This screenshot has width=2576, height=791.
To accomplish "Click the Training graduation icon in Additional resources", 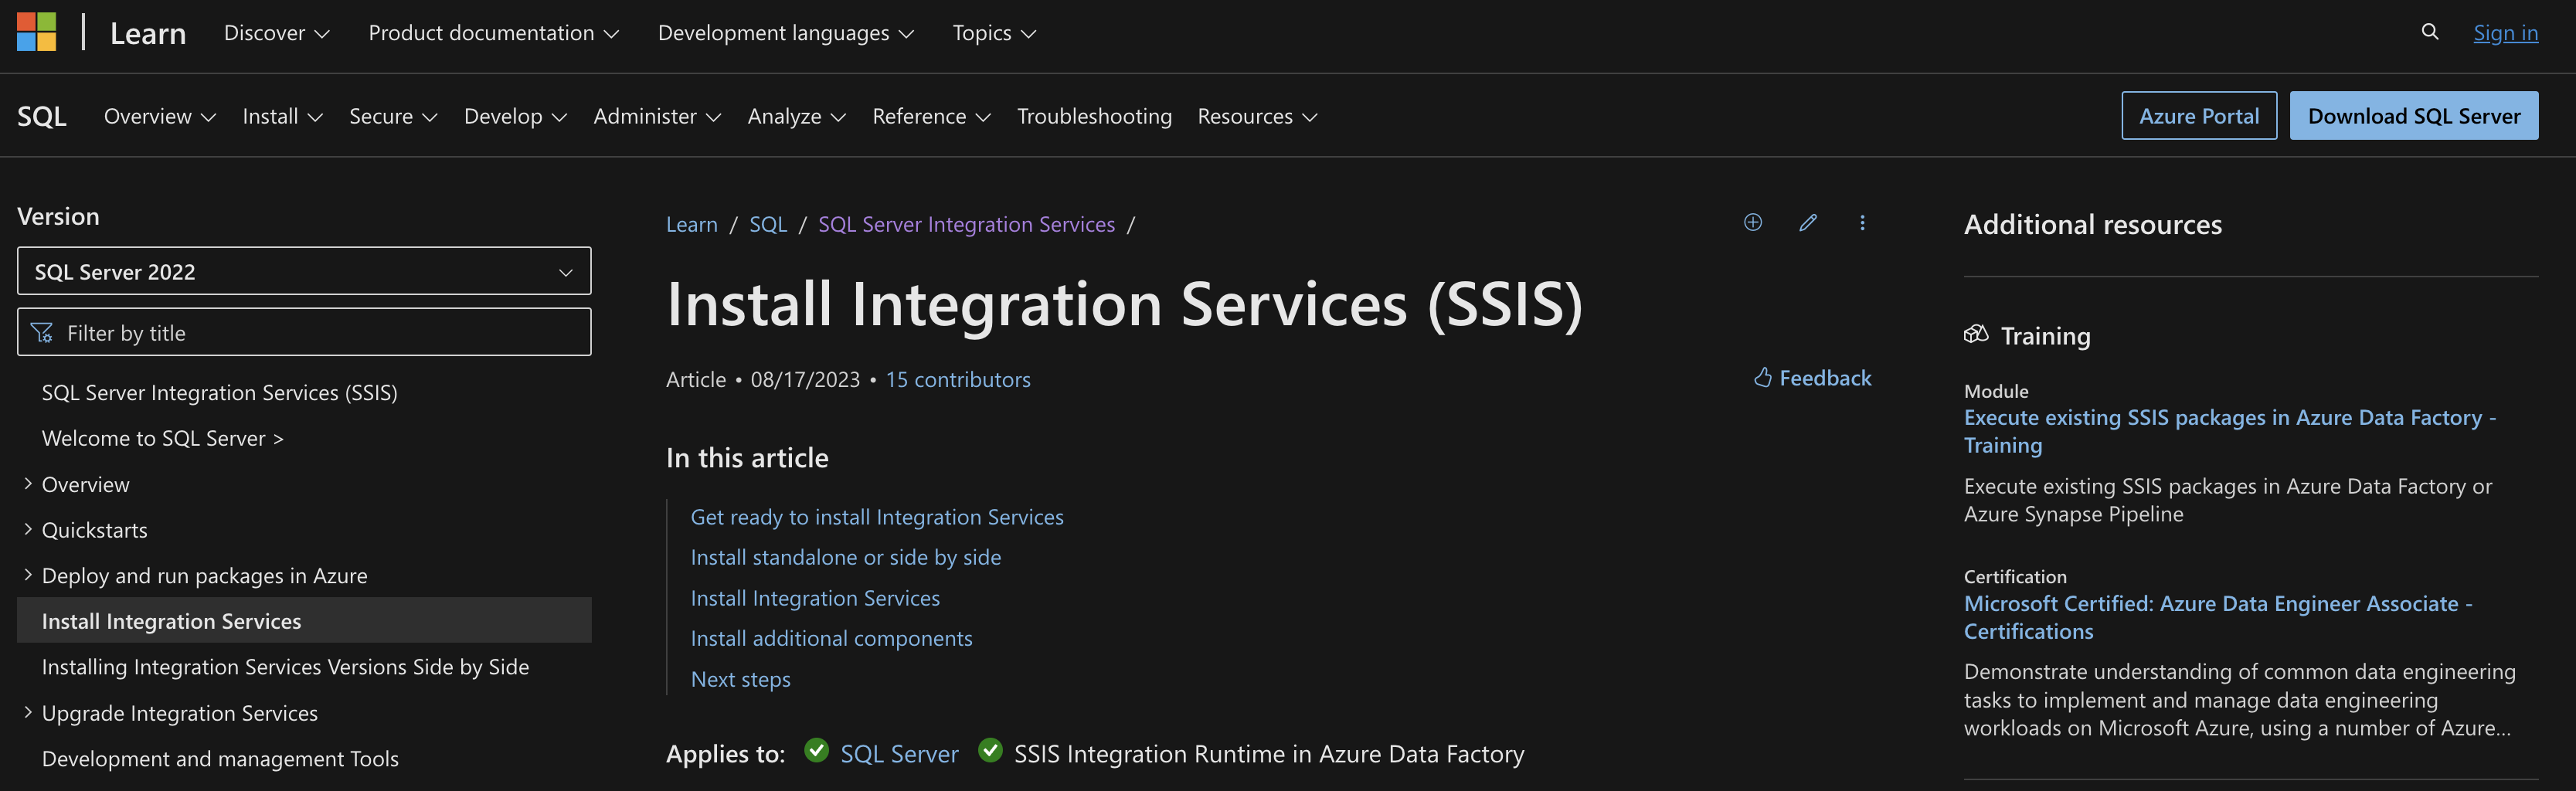I will click(1977, 335).
